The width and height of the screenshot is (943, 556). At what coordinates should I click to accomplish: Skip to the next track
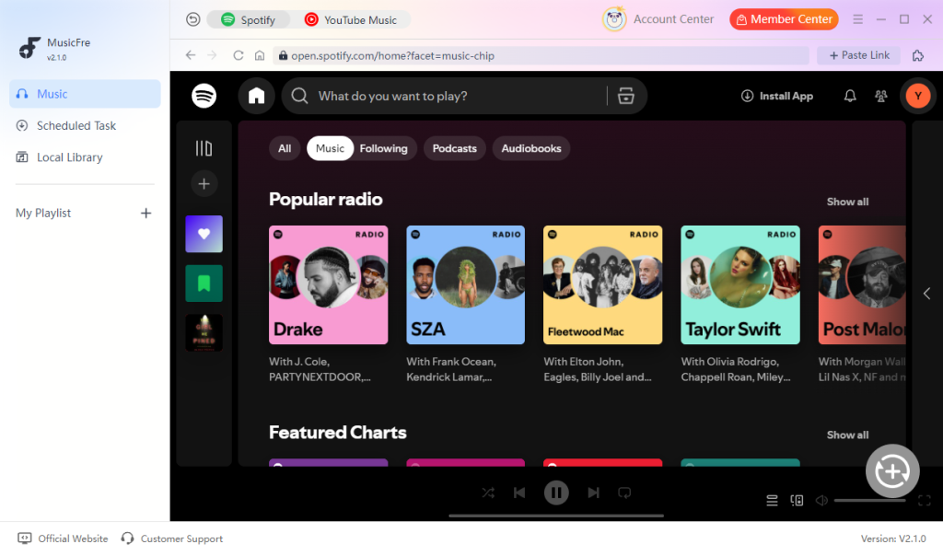click(593, 492)
